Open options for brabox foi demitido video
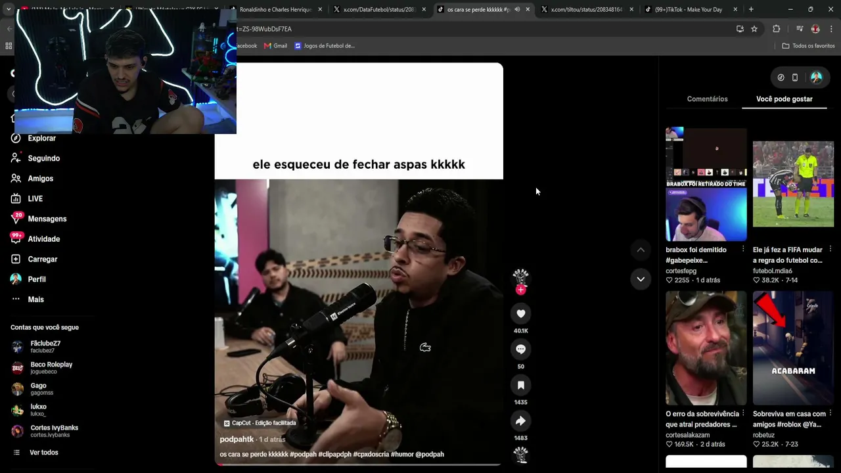 point(743,250)
